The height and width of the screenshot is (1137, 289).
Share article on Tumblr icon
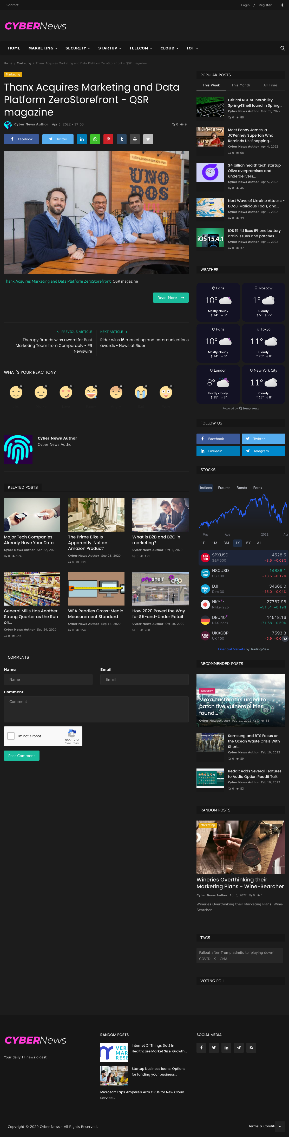[122, 139]
